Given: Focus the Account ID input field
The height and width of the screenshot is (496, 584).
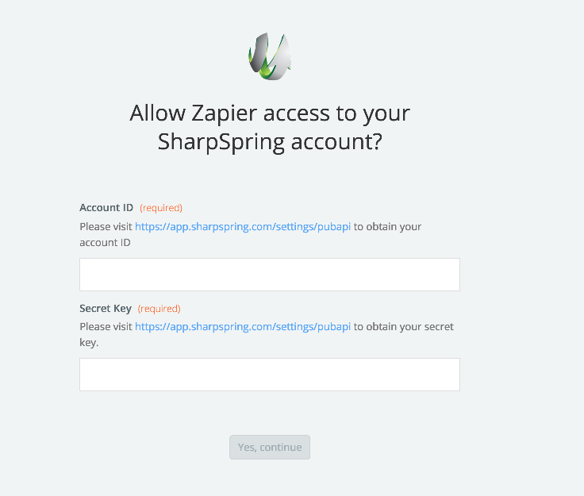Looking at the screenshot, I should point(270,275).
